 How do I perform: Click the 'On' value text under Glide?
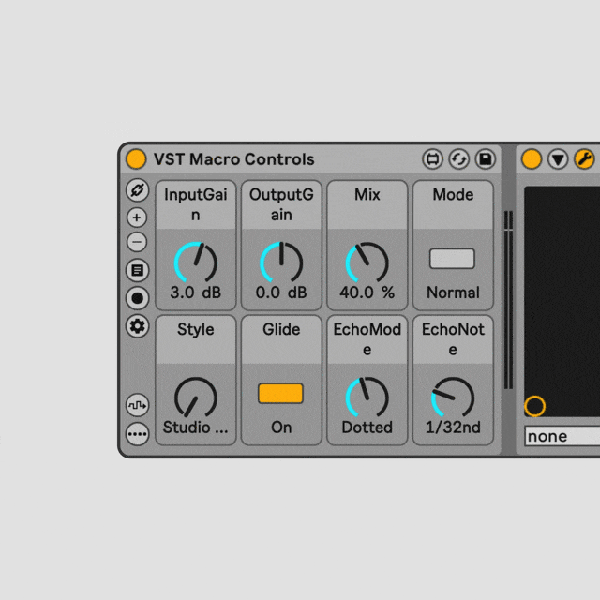click(x=281, y=427)
